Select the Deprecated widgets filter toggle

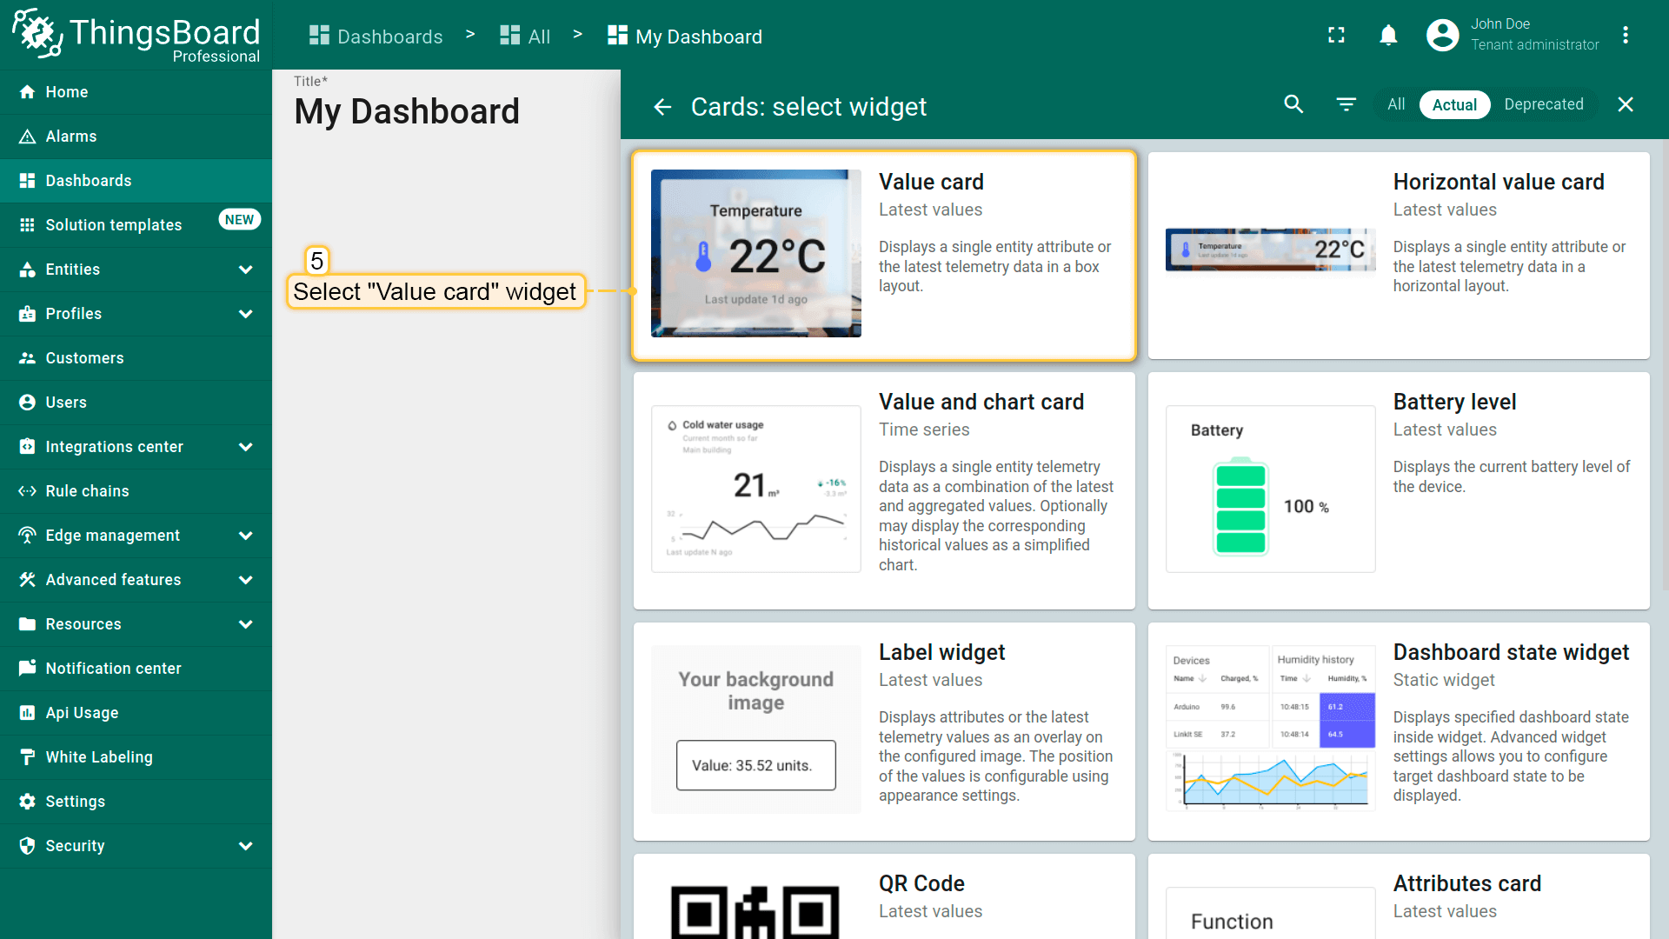click(x=1543, y=104)
